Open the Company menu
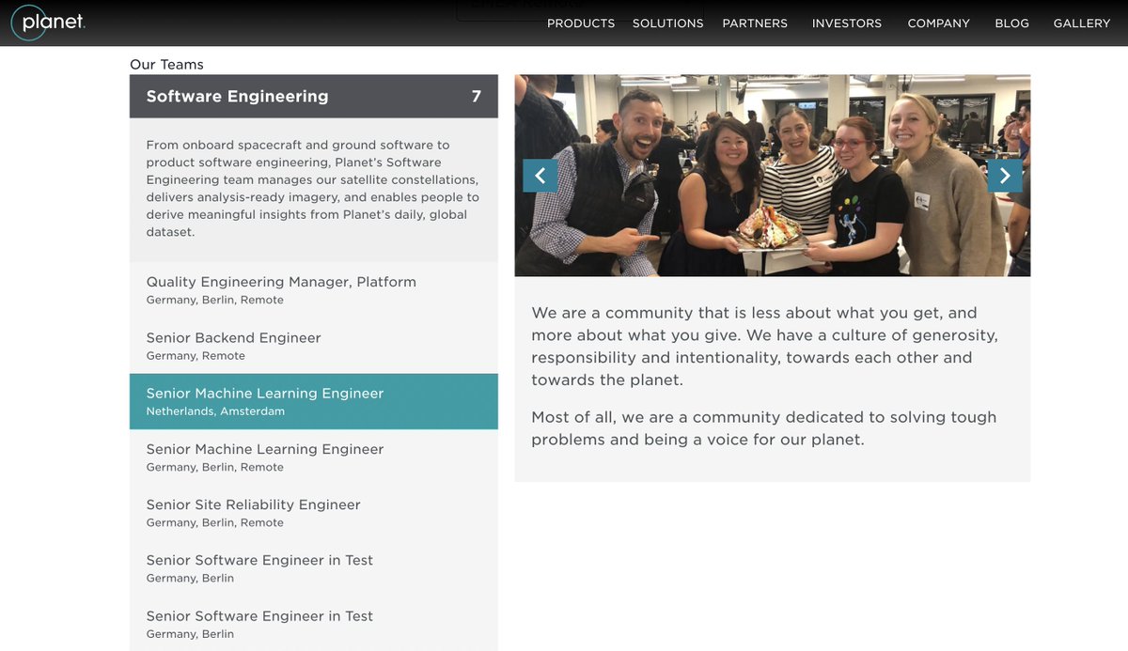The height and width of the screenshot is (651, 1128). pyautogui.click(x=938, y=23)
